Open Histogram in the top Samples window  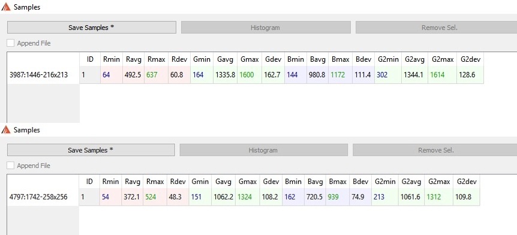coord(266,28)
